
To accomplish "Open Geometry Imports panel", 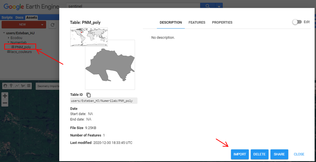I will point(48,86).
